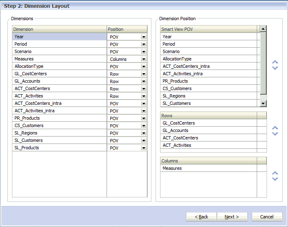Select Scenario in Smart View POV list
The height and width of the screenshot is (227, 288).
tap(209, 51)
